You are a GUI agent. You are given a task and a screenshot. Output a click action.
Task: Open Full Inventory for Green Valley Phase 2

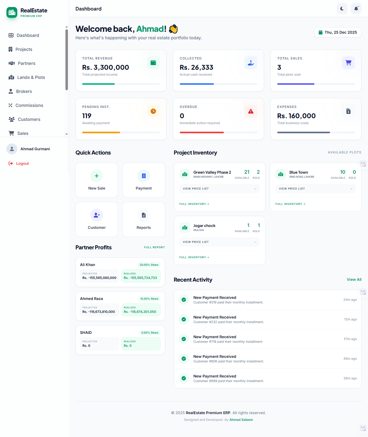tap(194, 204)
